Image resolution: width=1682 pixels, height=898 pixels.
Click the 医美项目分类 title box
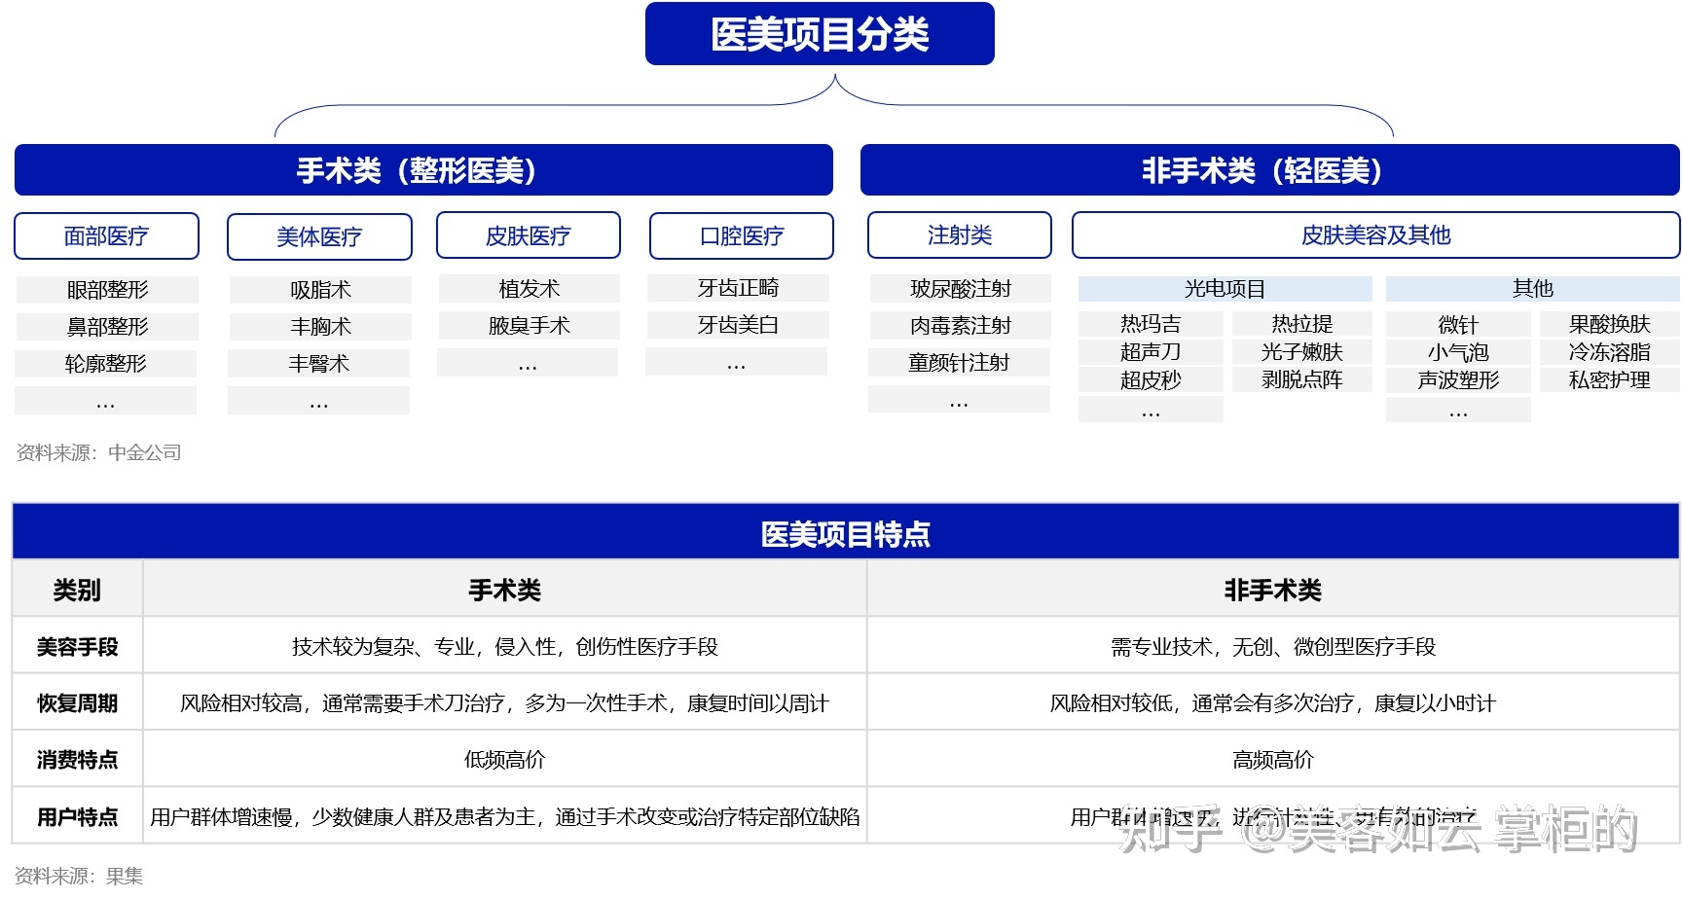pyautogui.click(x=820, y=35)
